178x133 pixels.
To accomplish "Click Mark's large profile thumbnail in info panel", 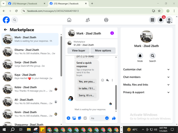I will pos(146,37).
